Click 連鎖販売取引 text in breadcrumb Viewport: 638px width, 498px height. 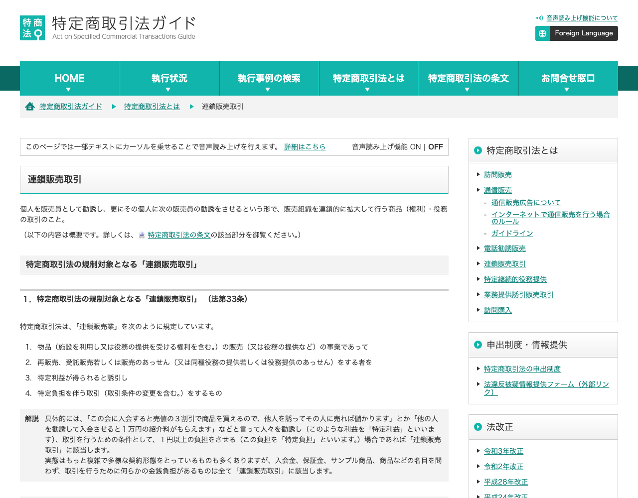pos(223,107)
